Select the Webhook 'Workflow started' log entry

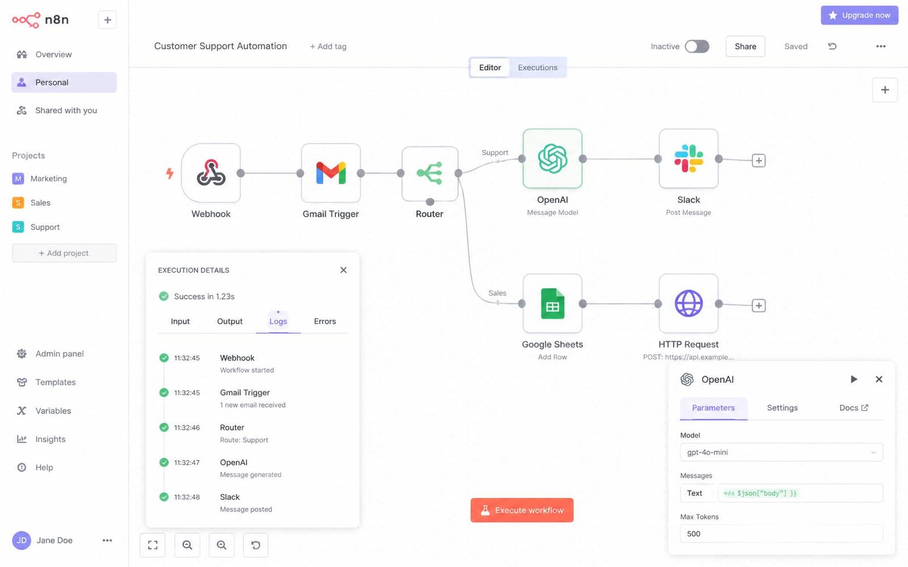[253, 363]
